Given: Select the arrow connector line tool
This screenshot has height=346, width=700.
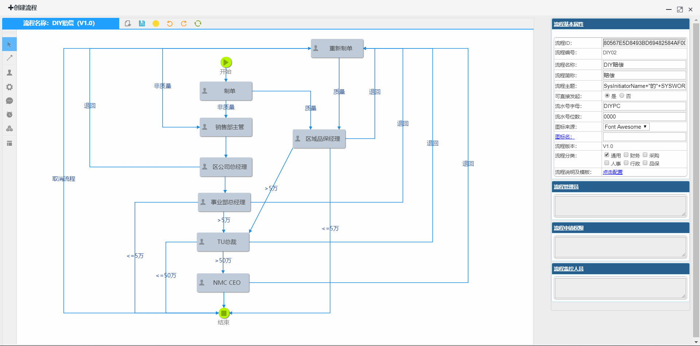Looking at the screenshot, I should point(9,58).
